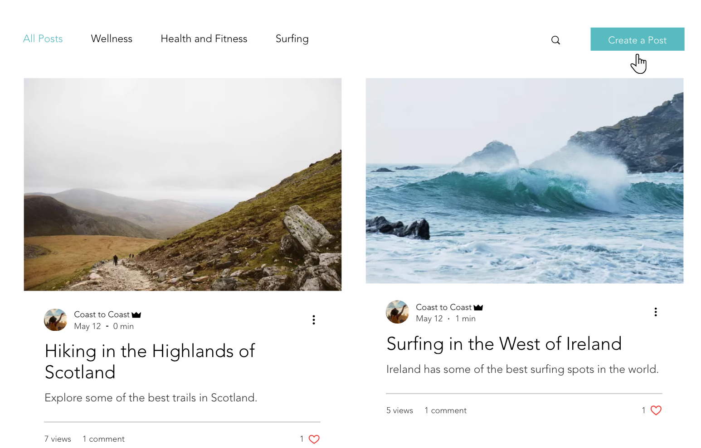
Task: Show All Posts
Action: [43, 39]
